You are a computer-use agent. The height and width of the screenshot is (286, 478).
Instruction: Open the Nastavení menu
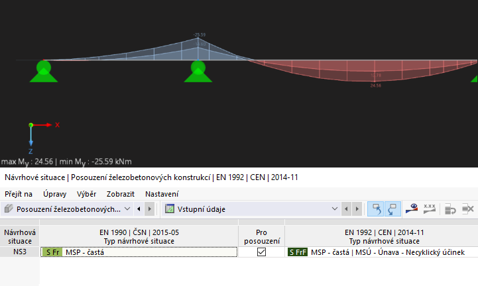pyautogui.click(x=162, y=194)
